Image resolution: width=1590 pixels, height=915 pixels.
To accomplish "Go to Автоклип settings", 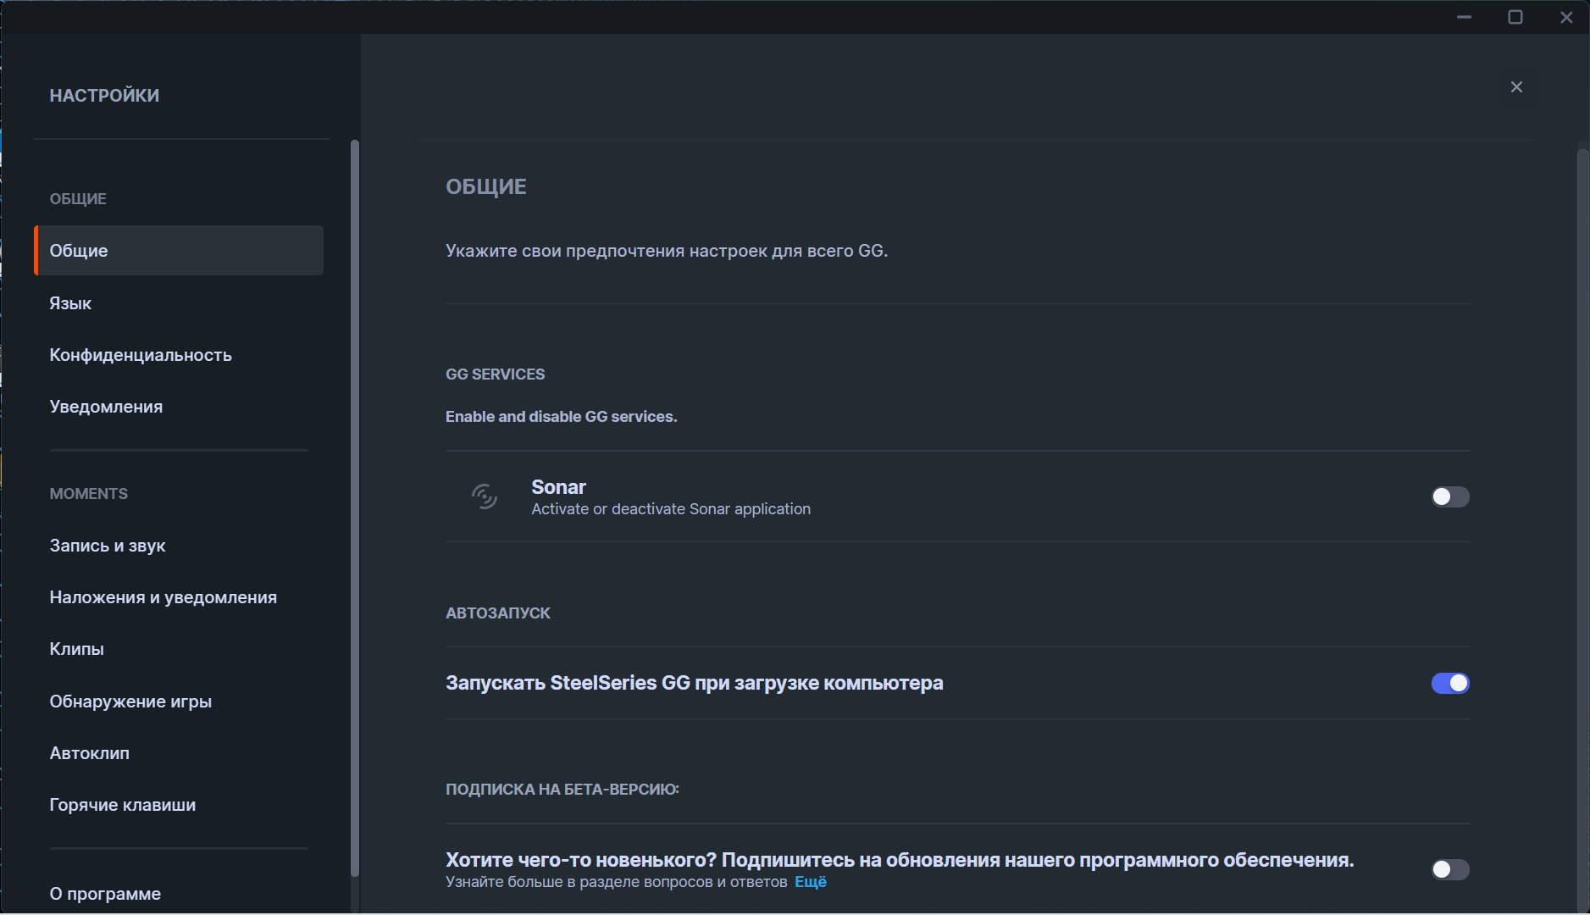I will [x=90, y=753].
